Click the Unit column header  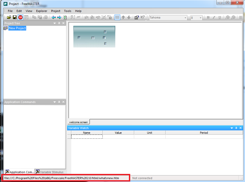150,133
